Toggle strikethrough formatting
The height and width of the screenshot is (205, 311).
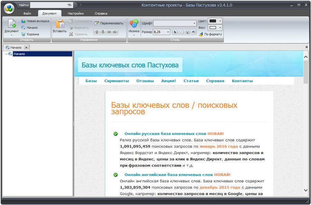pos(194,32)
